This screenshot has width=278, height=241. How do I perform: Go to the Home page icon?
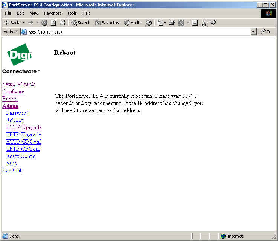[x=63, y=23]
